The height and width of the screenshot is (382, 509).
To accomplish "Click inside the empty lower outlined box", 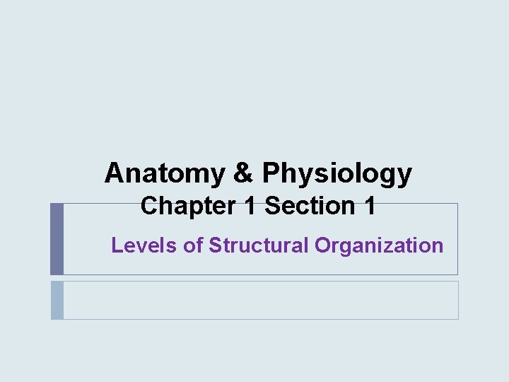I will pos(261,301).
